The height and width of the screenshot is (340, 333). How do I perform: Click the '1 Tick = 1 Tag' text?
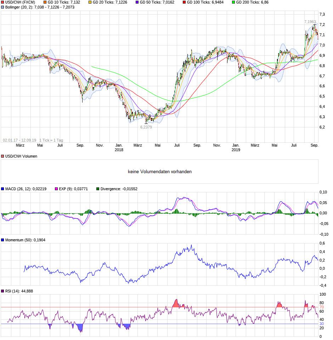pyautogui.click(x=51, y=140)
